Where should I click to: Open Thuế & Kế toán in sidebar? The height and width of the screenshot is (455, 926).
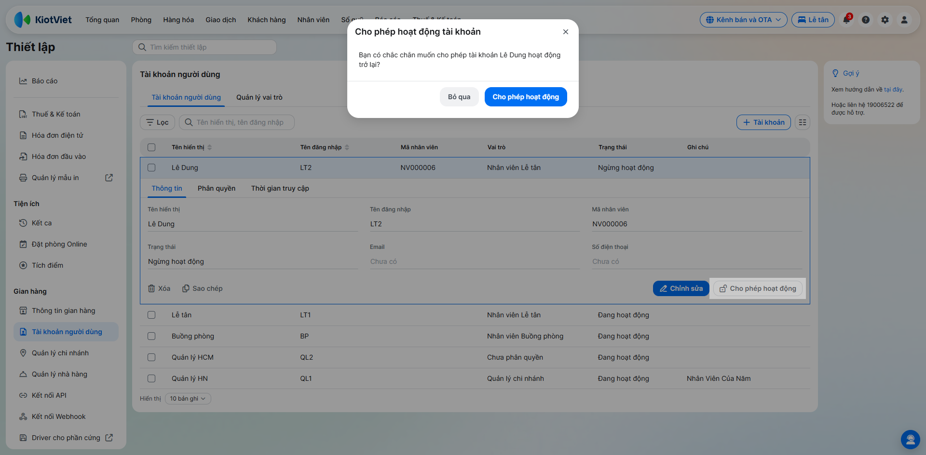(x=66, y=114)
